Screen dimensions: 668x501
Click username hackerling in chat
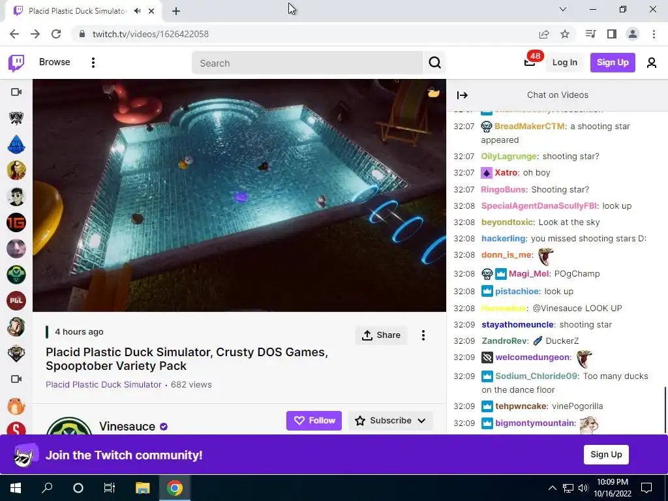coord(503,239)
